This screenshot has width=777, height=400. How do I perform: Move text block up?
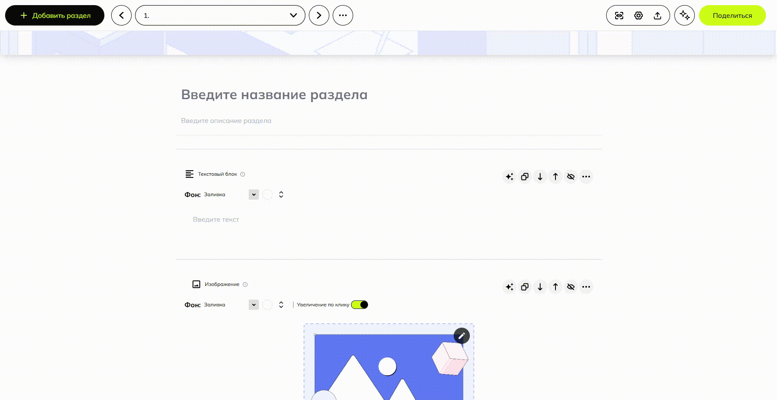555,177
